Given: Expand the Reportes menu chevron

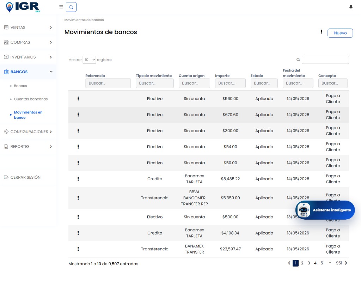Looking at the screenshot, I should pos(51,146).
